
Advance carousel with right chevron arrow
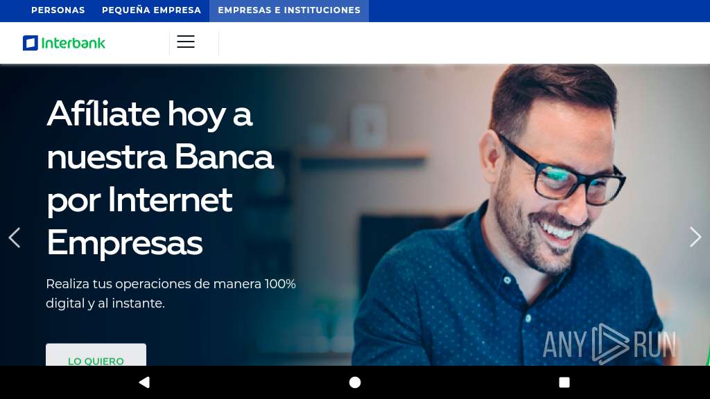[x=695, y=237]
